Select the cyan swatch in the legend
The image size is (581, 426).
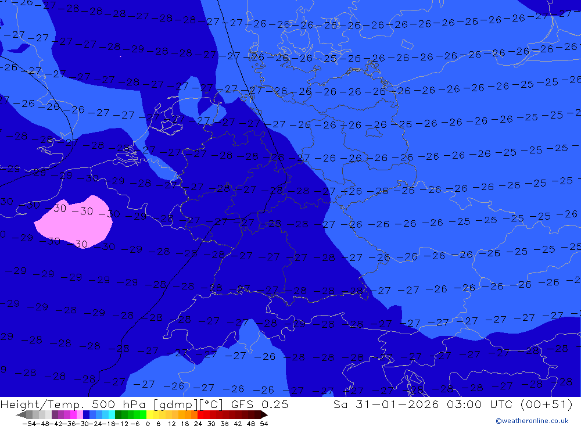click(x=112, y=414)
